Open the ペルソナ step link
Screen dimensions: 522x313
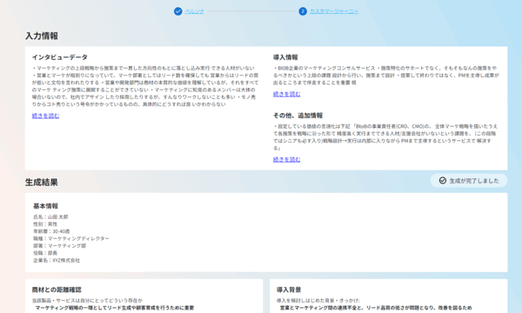(194, 11)
